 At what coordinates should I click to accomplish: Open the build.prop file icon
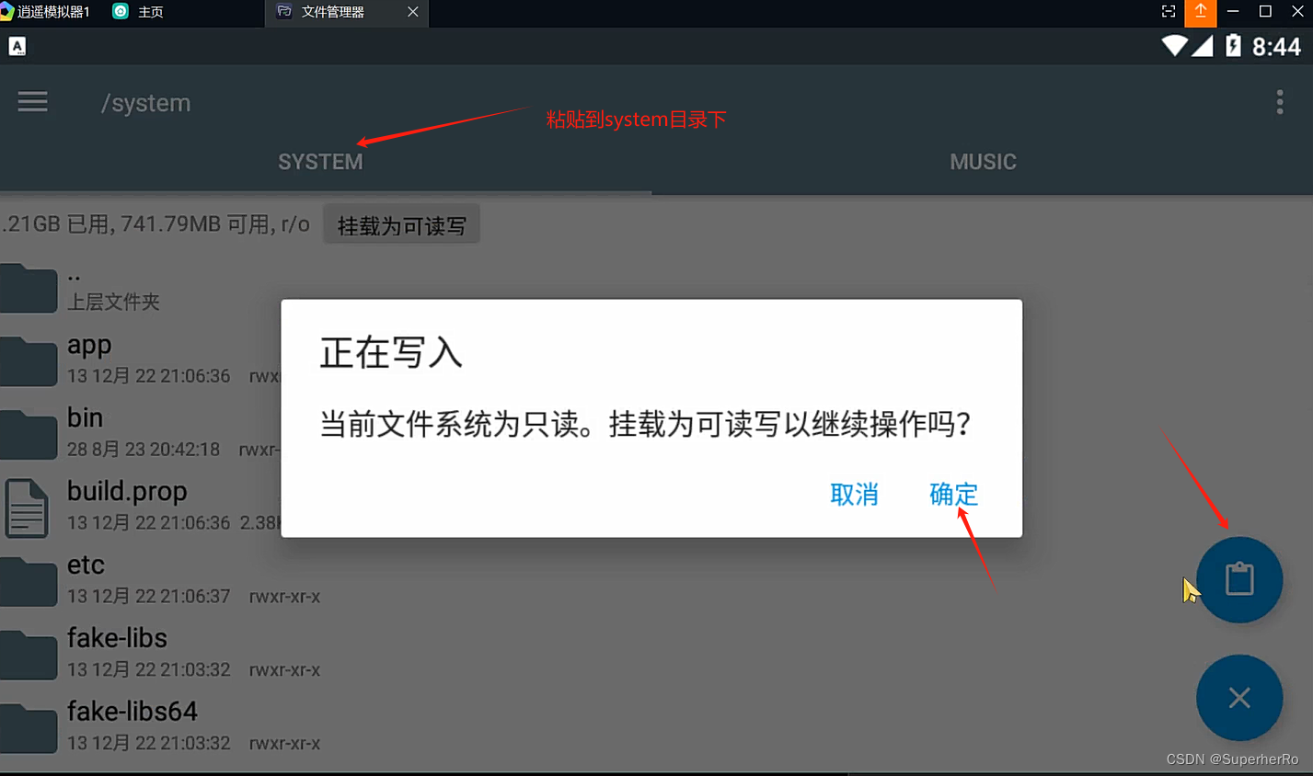26,508
